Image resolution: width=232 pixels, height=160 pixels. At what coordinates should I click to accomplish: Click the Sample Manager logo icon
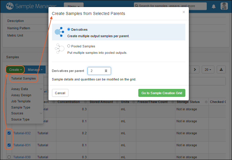pyautogui.click(x=9, y=6)
